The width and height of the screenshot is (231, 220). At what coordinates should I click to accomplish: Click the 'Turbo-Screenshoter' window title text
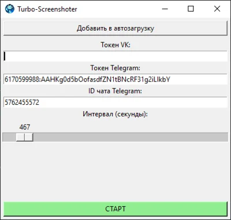(x=47, y=9)
